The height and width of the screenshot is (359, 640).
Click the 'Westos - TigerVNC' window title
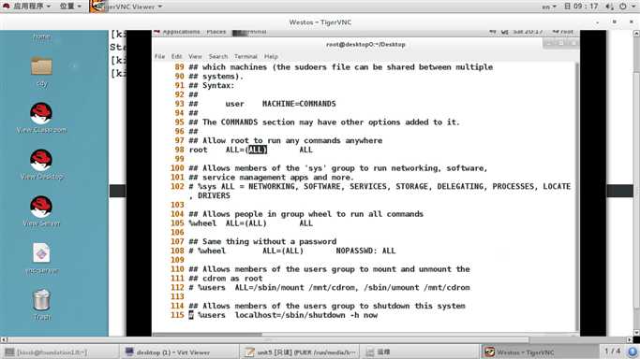point(320,22)
